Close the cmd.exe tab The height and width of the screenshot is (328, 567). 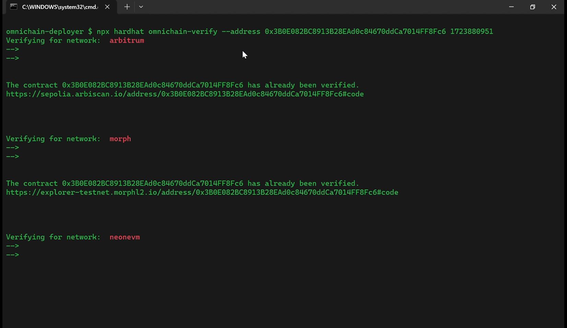[107, 7]
